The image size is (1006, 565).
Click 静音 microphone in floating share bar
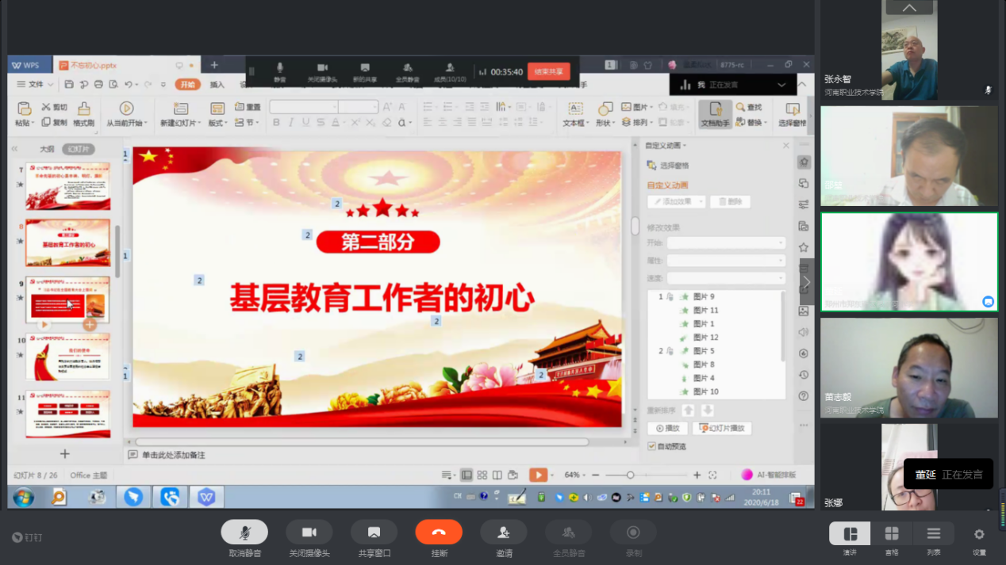279,72
